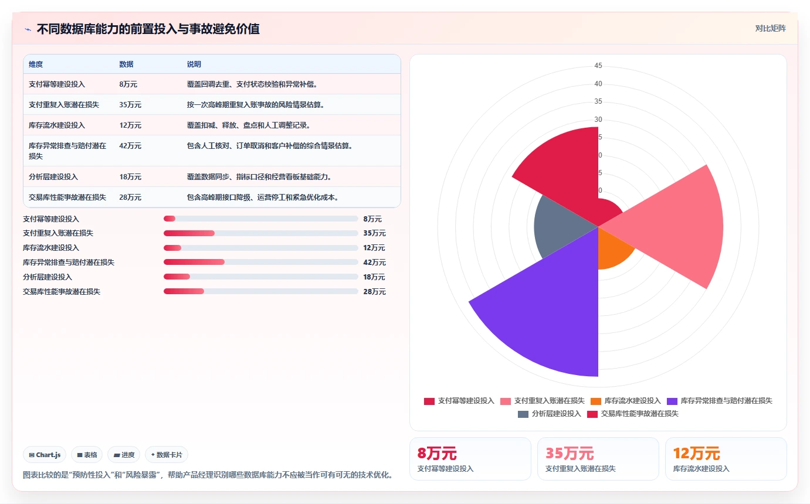
Task: Click the 分析层建设投入 progress bar
Action: point(261,277)
